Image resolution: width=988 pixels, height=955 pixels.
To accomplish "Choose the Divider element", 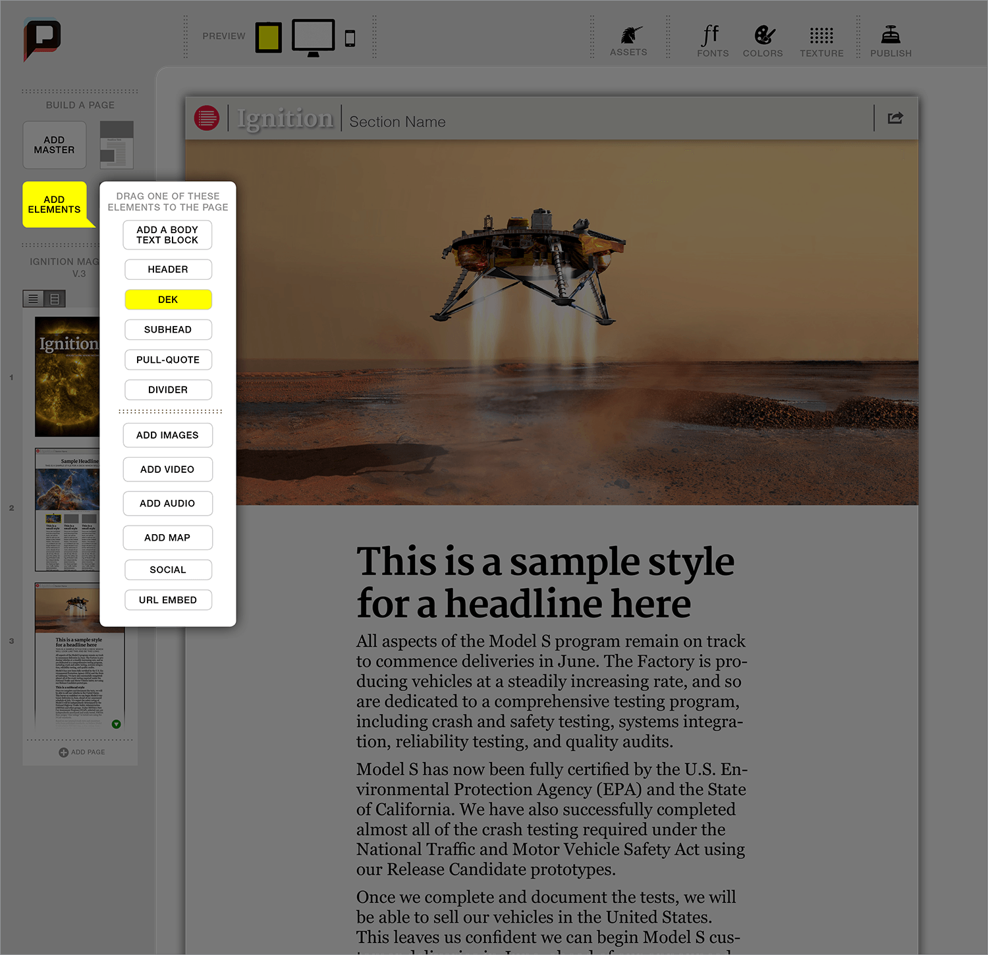I will [x=168, y=390].
